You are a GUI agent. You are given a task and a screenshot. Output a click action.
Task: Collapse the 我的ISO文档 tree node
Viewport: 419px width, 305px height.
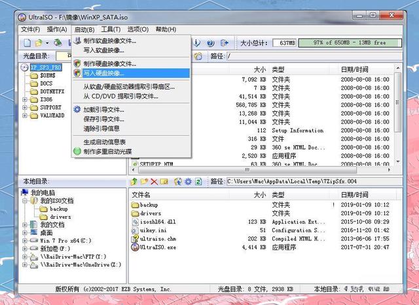coord(25,201)
